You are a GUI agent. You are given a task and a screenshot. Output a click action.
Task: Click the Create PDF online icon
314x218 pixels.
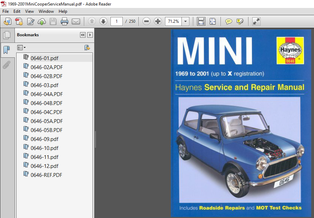pyautogui.click(x=19, y=21)
